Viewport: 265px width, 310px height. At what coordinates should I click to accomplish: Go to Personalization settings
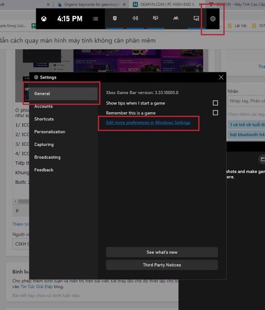tap(50, 132)
